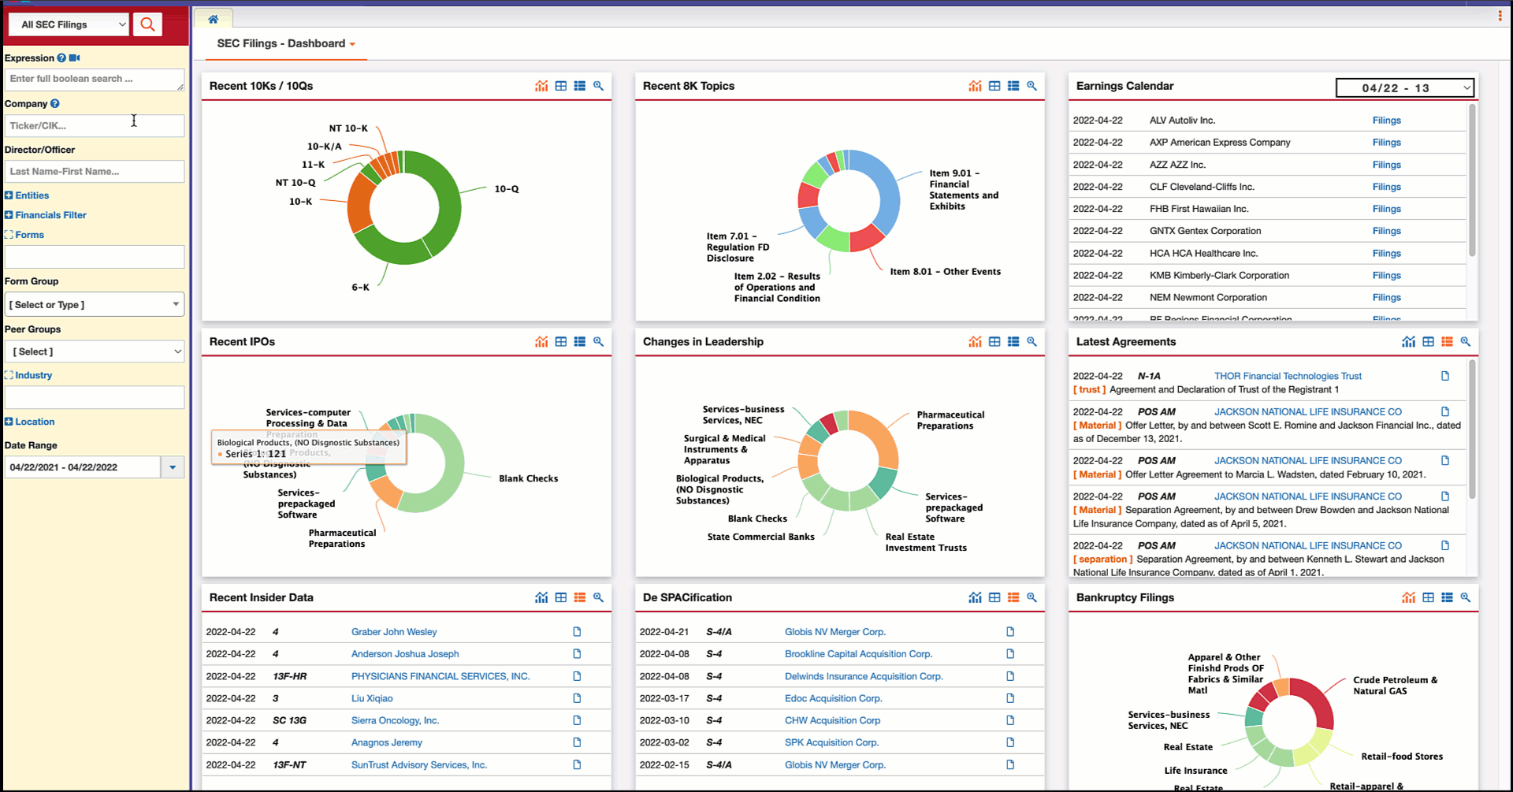
Task: Click the red search magnifier button
Action: [147, 24]
